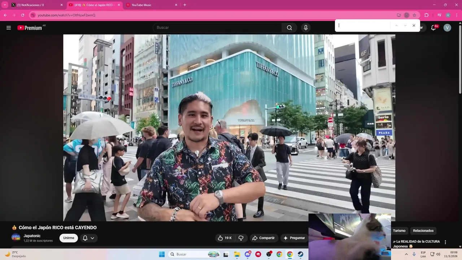The width and height of the screenshot is (462, 260).
Task: Select the Turismo filter chip
Action: 399,231
